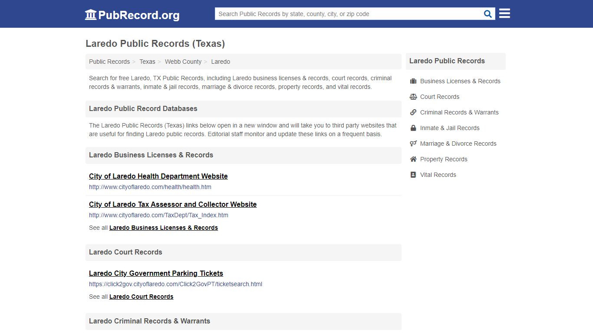Click the Laredo Criminal Records & Warrants heading
Viewport: 593px width, 333px height.
[x=149, y=321]
